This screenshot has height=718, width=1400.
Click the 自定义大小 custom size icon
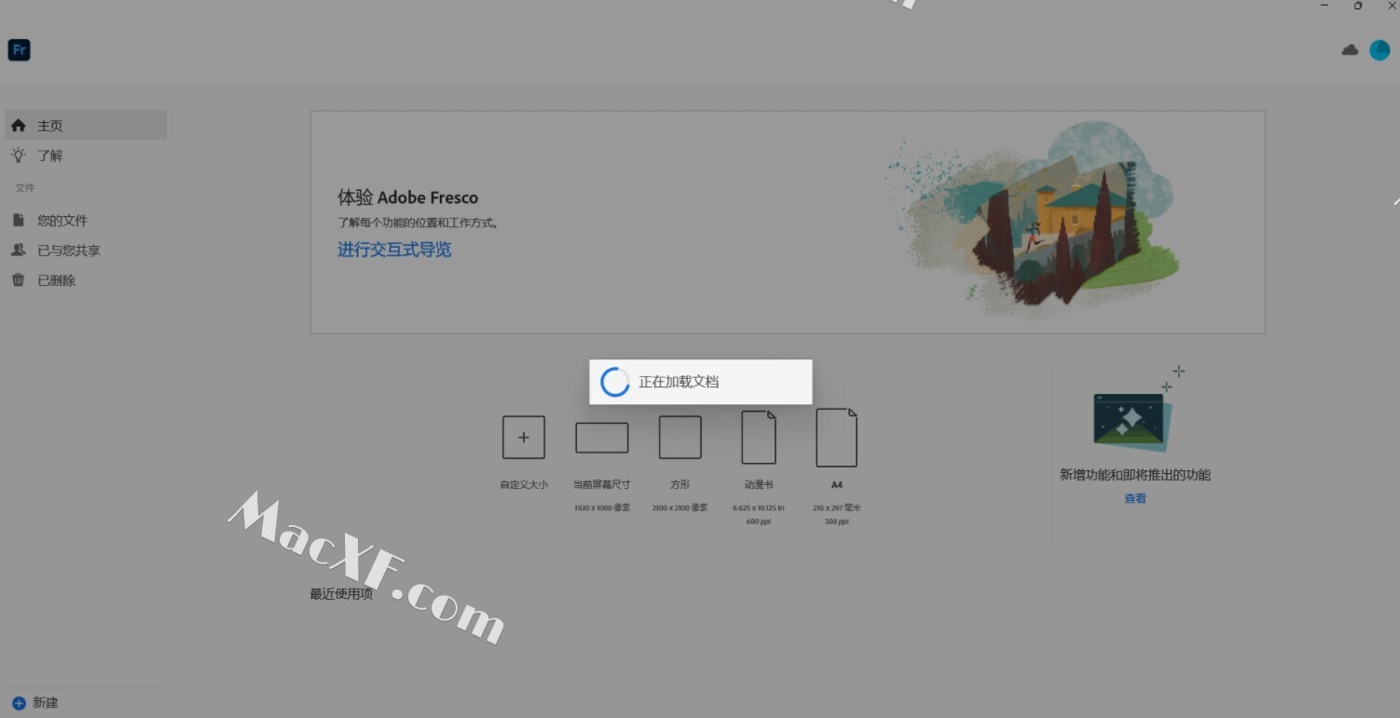pos(524,438)
